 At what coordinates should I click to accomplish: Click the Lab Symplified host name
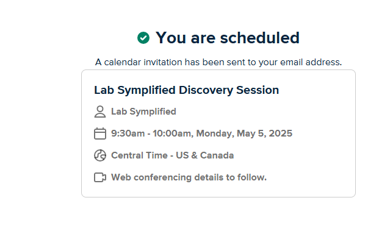point(143,112)
